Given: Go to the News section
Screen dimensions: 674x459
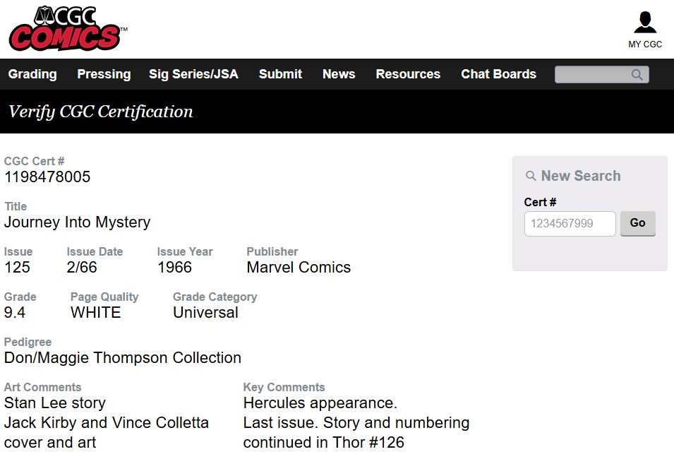Looking at the screenshot, I should 339,74.
